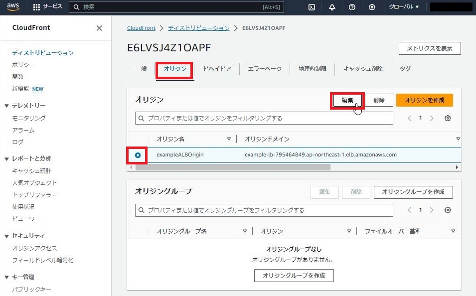Select the exampleALBOrigin radio button
476x296 pixels.
tap(137, 155)
